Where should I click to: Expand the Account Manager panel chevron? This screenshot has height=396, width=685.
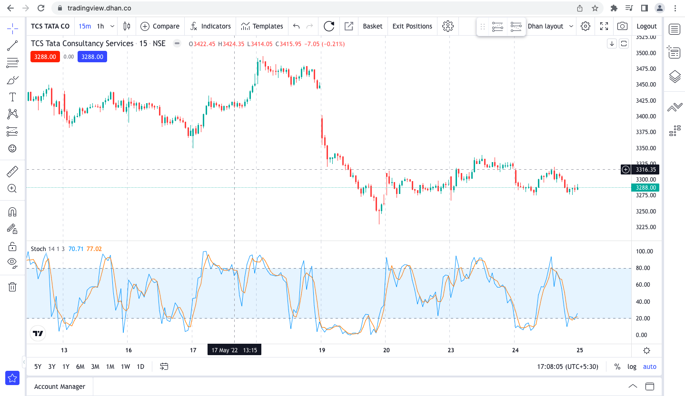click(633, 386)
